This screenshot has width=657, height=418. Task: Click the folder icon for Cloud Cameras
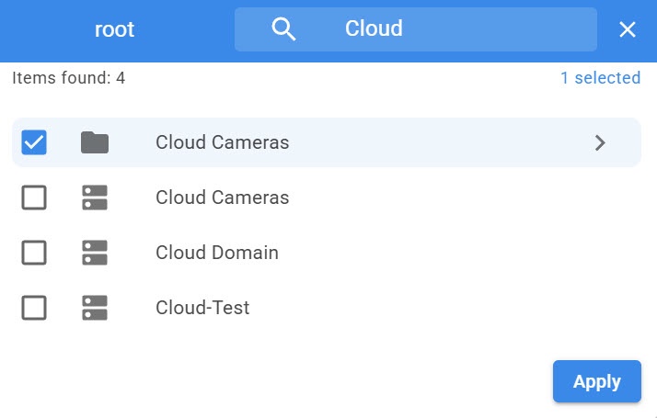[94, 142]
